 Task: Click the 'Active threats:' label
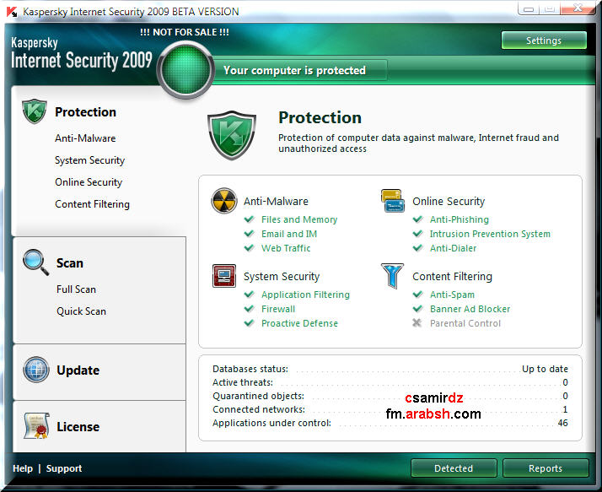click(243, 382)
